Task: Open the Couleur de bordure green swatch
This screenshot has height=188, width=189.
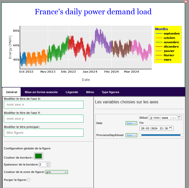Action: click(39, 156)
